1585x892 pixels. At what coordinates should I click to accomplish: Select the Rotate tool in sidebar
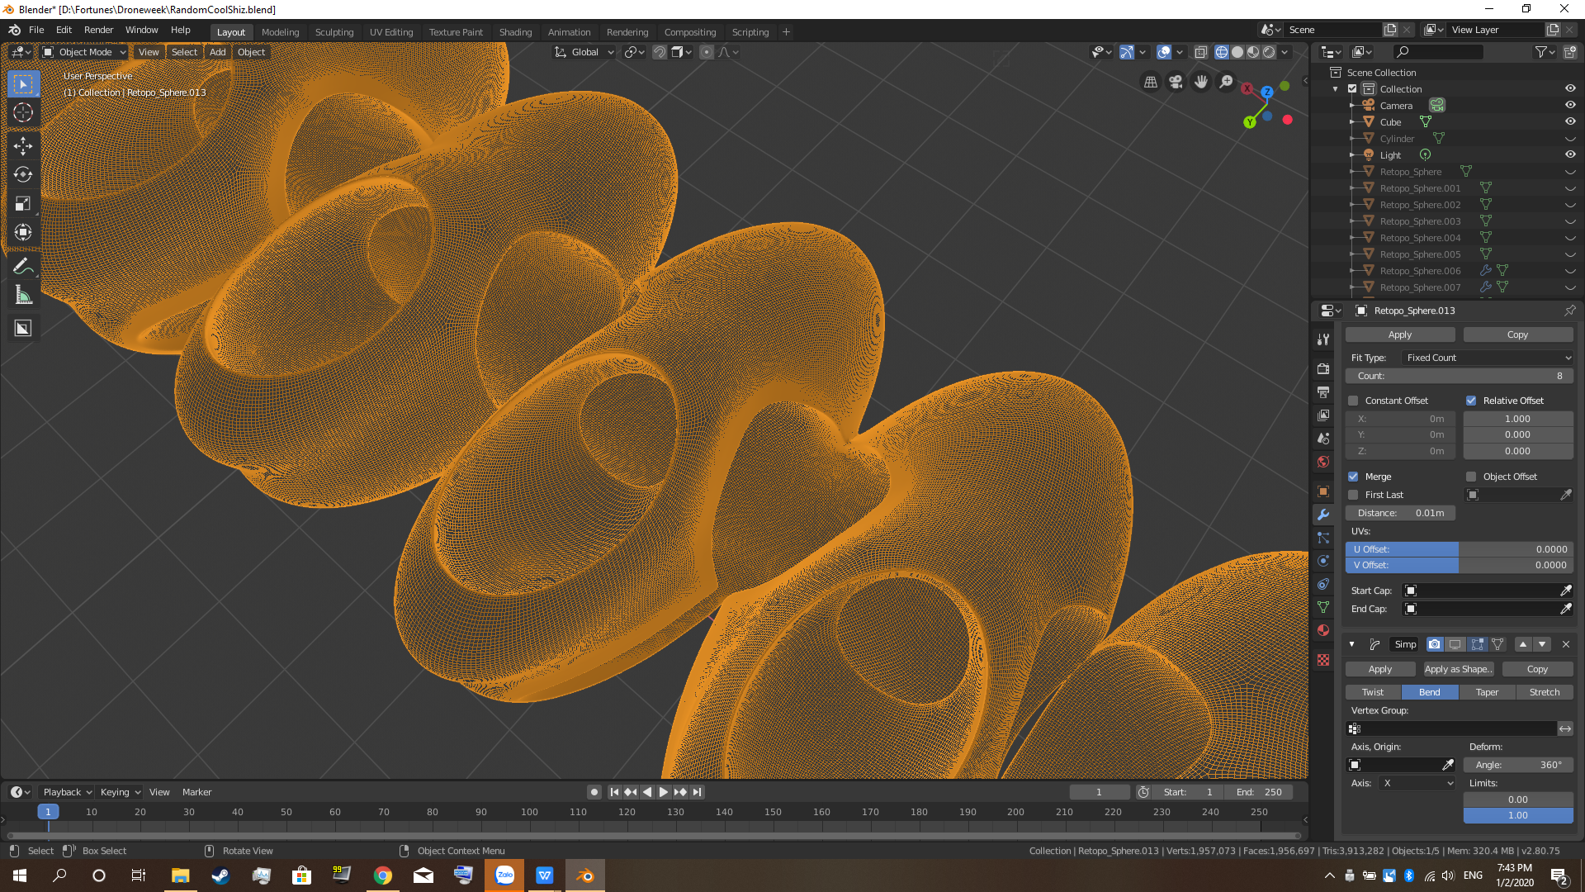21,173
